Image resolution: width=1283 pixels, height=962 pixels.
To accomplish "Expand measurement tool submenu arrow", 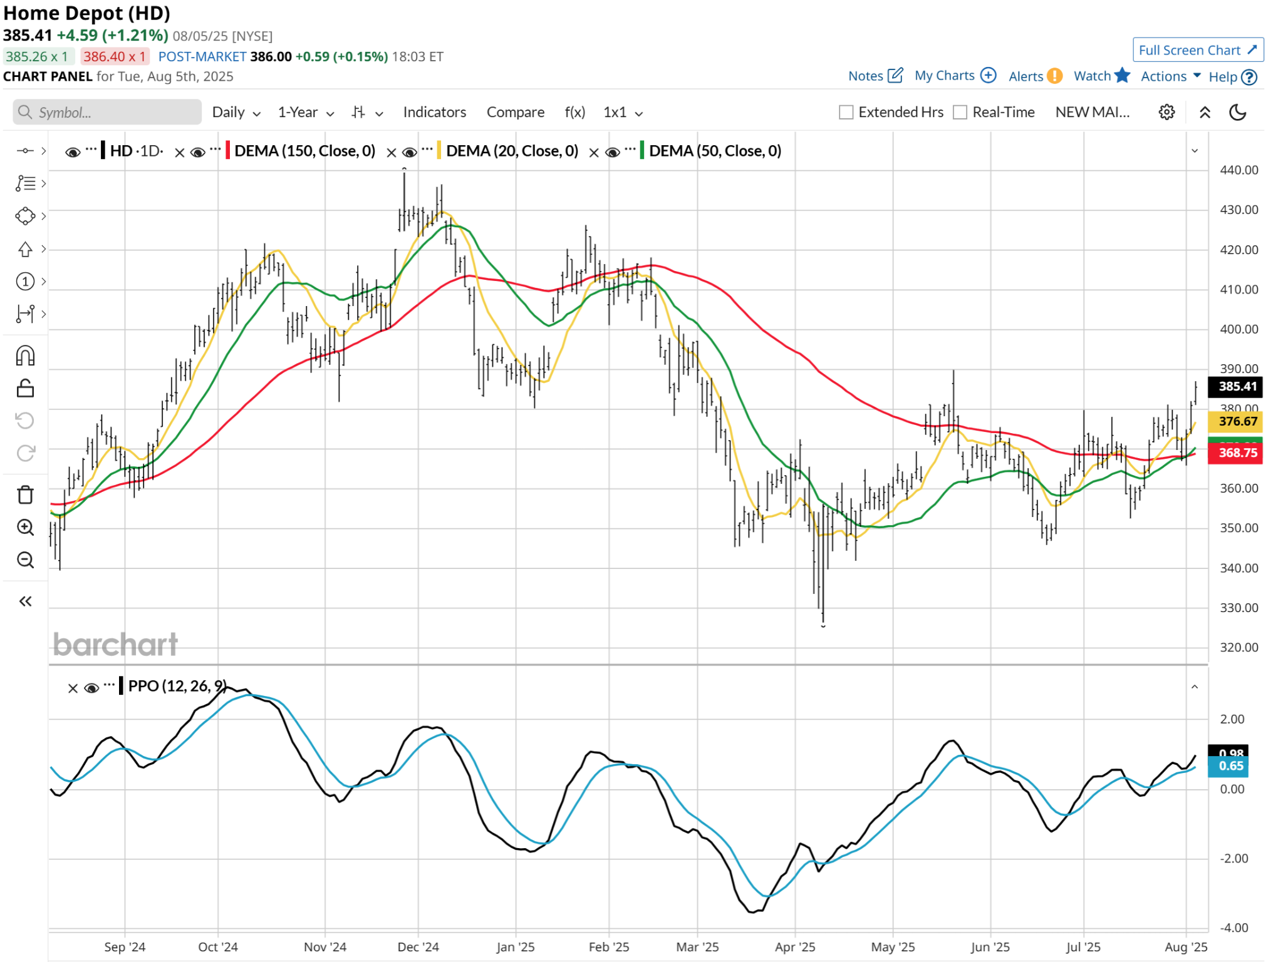I will [x=43, y=314].
